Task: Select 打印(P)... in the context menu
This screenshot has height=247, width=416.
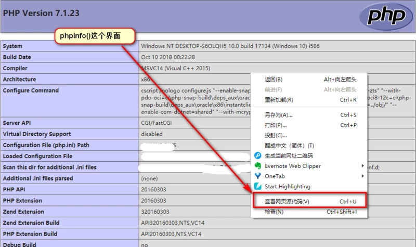Action: [x=276, y=125]
